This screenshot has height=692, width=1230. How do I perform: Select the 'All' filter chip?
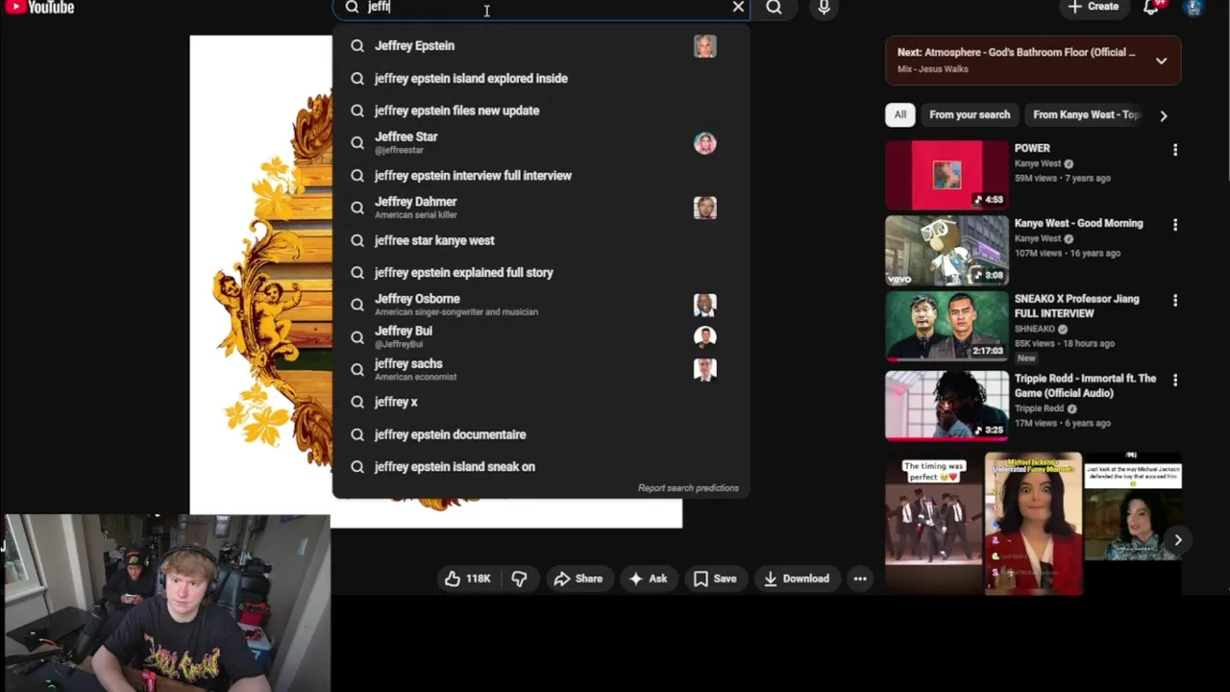pyautogui.click(x=900, y=114)
